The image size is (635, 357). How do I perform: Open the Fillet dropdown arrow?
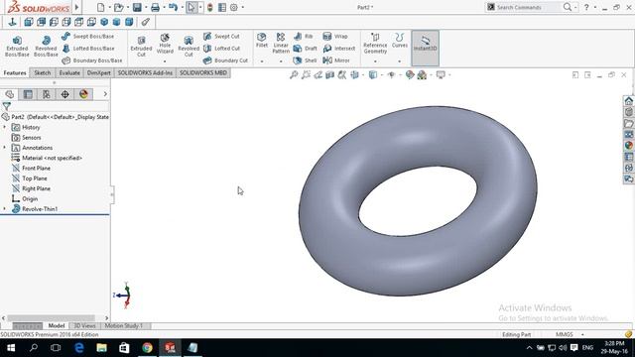coord(262,61)
